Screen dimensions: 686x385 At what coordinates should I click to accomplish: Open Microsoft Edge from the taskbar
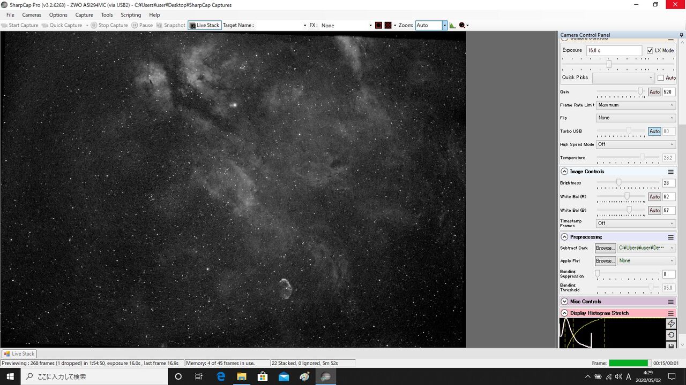coord(221,376)
